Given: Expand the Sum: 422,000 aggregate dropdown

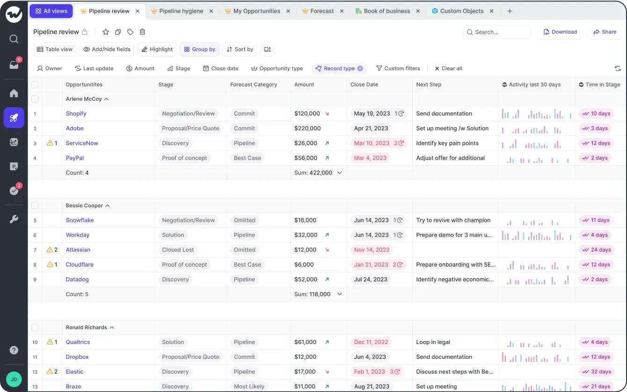Looking at the screenshot, I should pyautogui.click(x=340, y=173).
